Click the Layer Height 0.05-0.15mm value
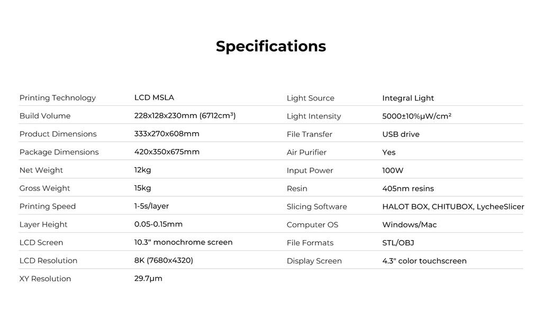Viewport: 542px width, 330px height. click(x=158, y=224)
